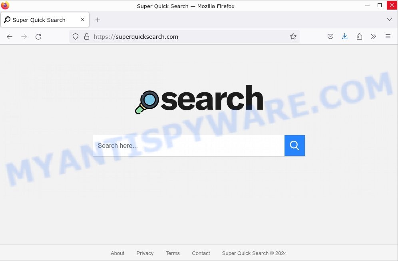This screenshot has width=398, height=261.
Task: Focus the 'Search here...' input field
Action: (x=189, y=145)
